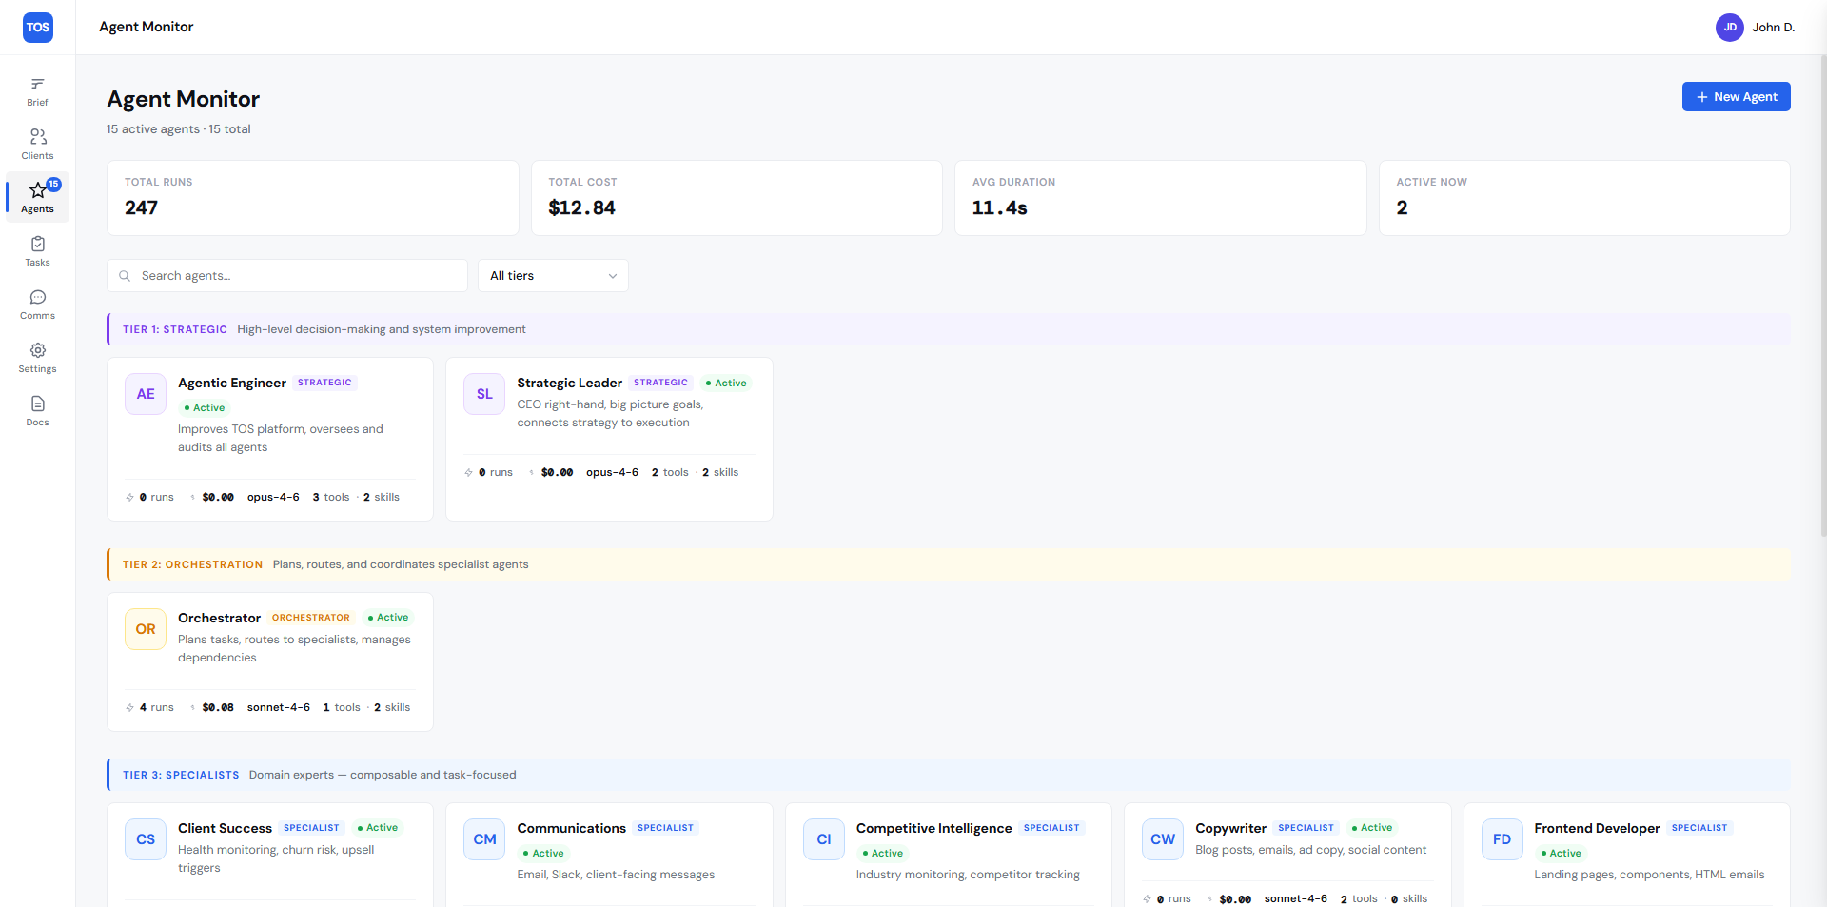This screenshot has height=907, width=1827.
Task: Click Copywriter's SPECIALIST tier tag
Action: click(1306, 828)
